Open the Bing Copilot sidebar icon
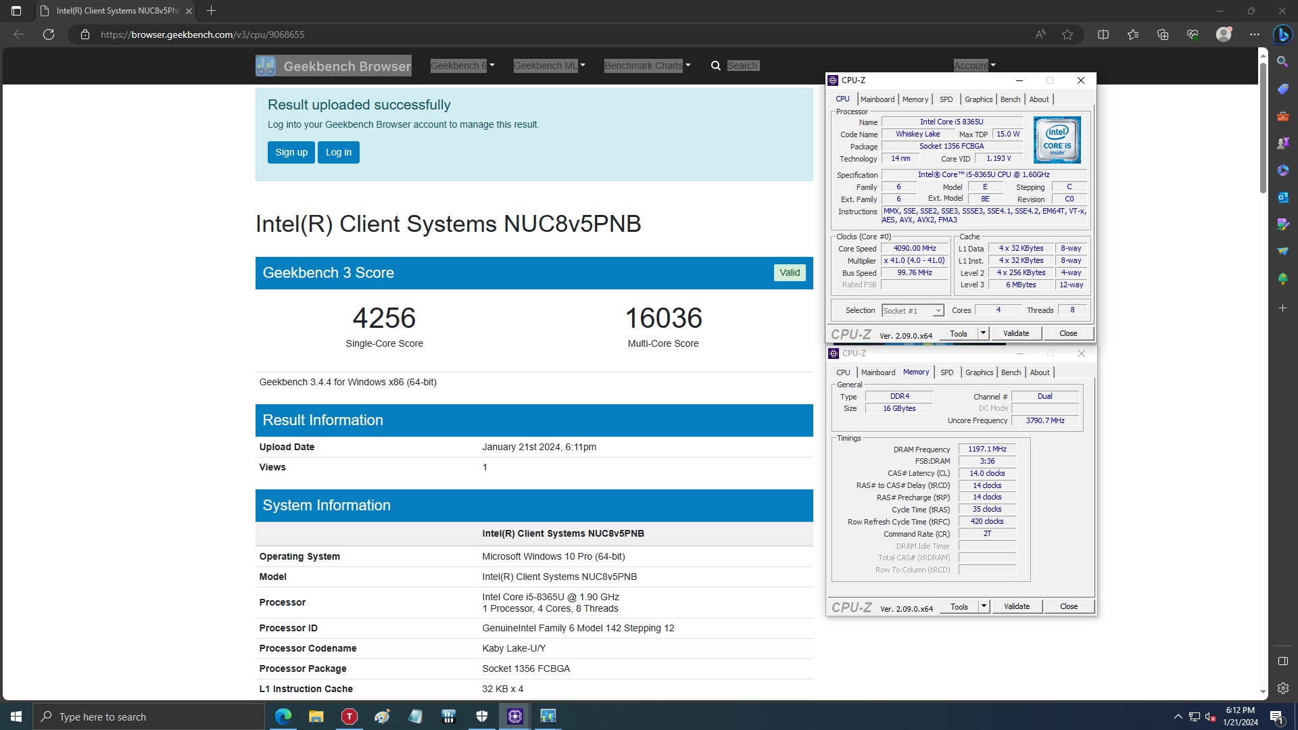1298x730 pixels. (x=1282, y=34)
